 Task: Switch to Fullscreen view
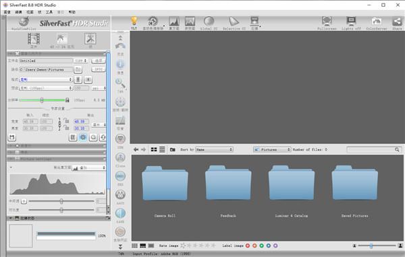click(327, 21)
